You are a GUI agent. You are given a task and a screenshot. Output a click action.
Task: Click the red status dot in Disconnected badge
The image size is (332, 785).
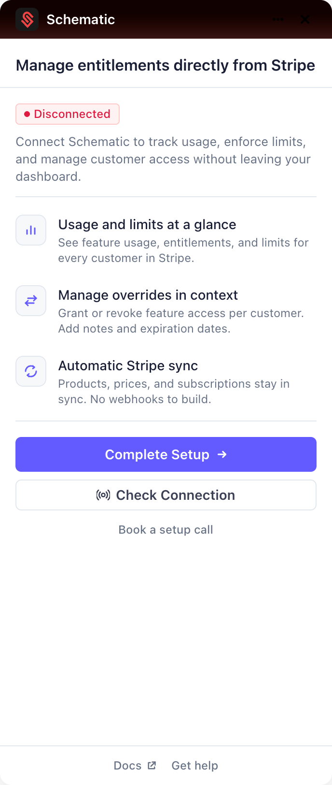pyautogui.click(x=27, y=114)
